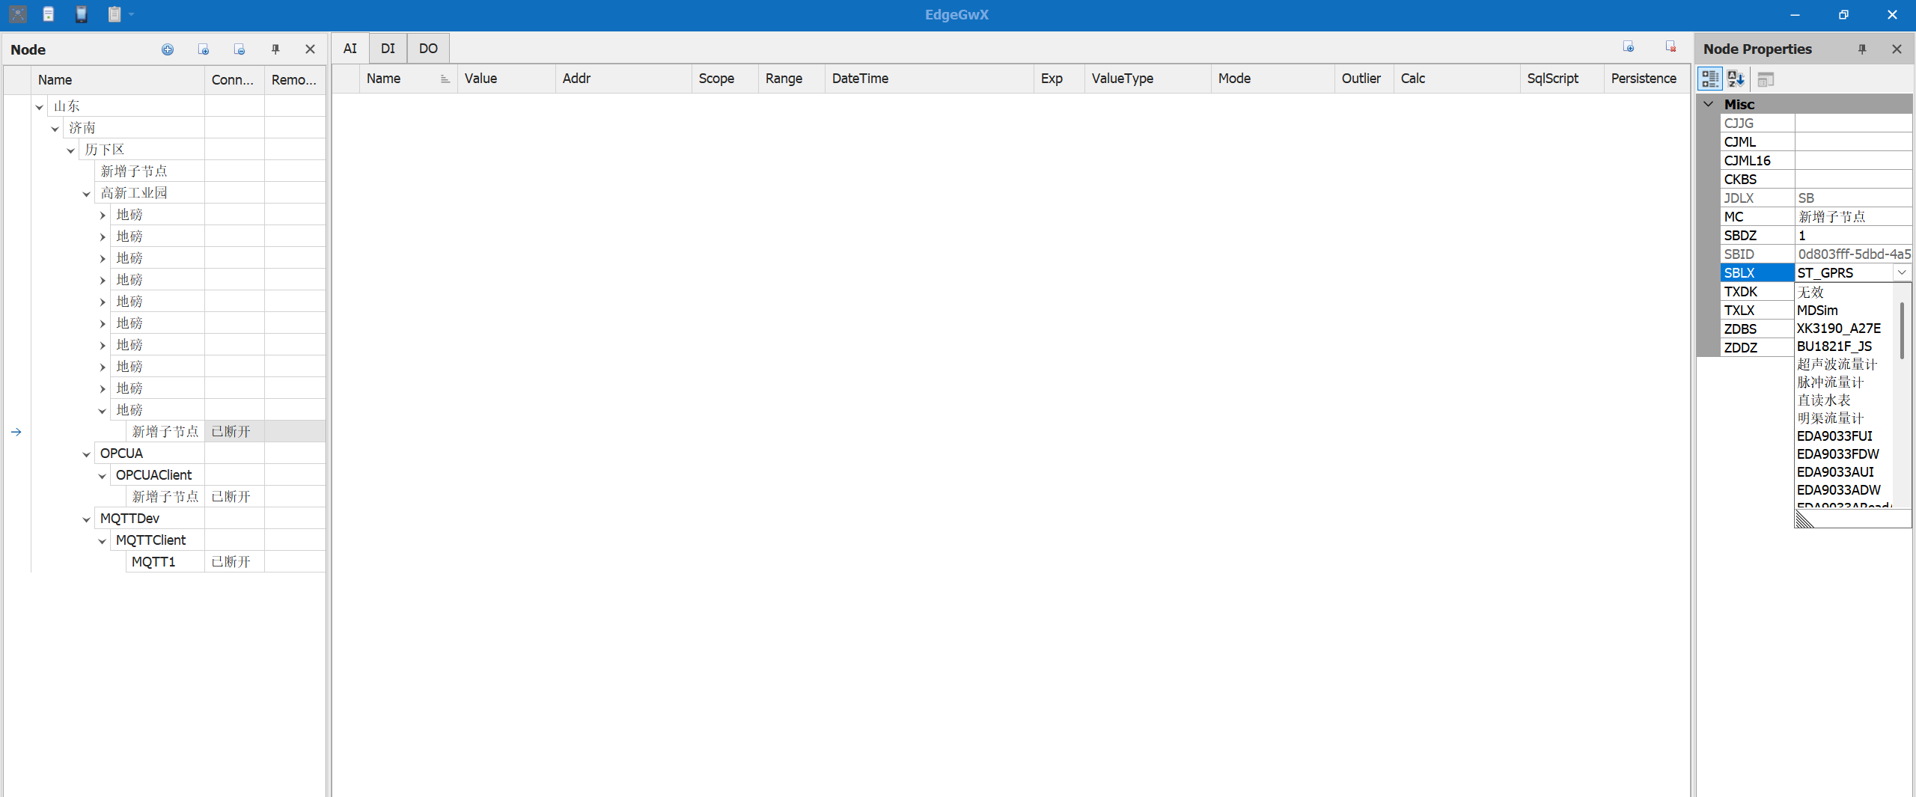Click the SBLX dropdown list scrollbar thumb
This screenshot has width=1916, height=797.
(x=1902, y=329)
